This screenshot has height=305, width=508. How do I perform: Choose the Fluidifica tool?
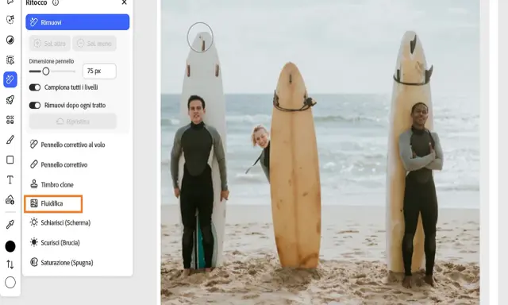[x=53, y=203]
